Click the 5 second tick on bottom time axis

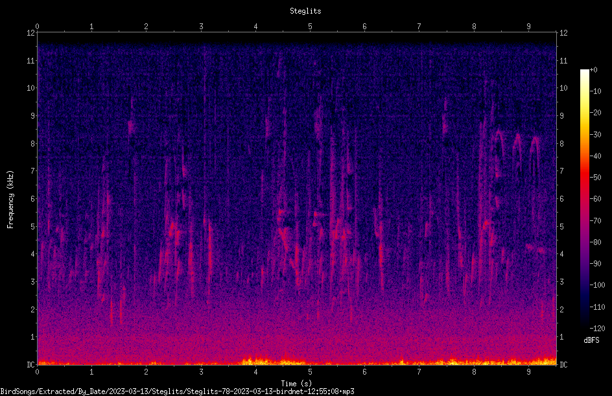pos(311,372)
